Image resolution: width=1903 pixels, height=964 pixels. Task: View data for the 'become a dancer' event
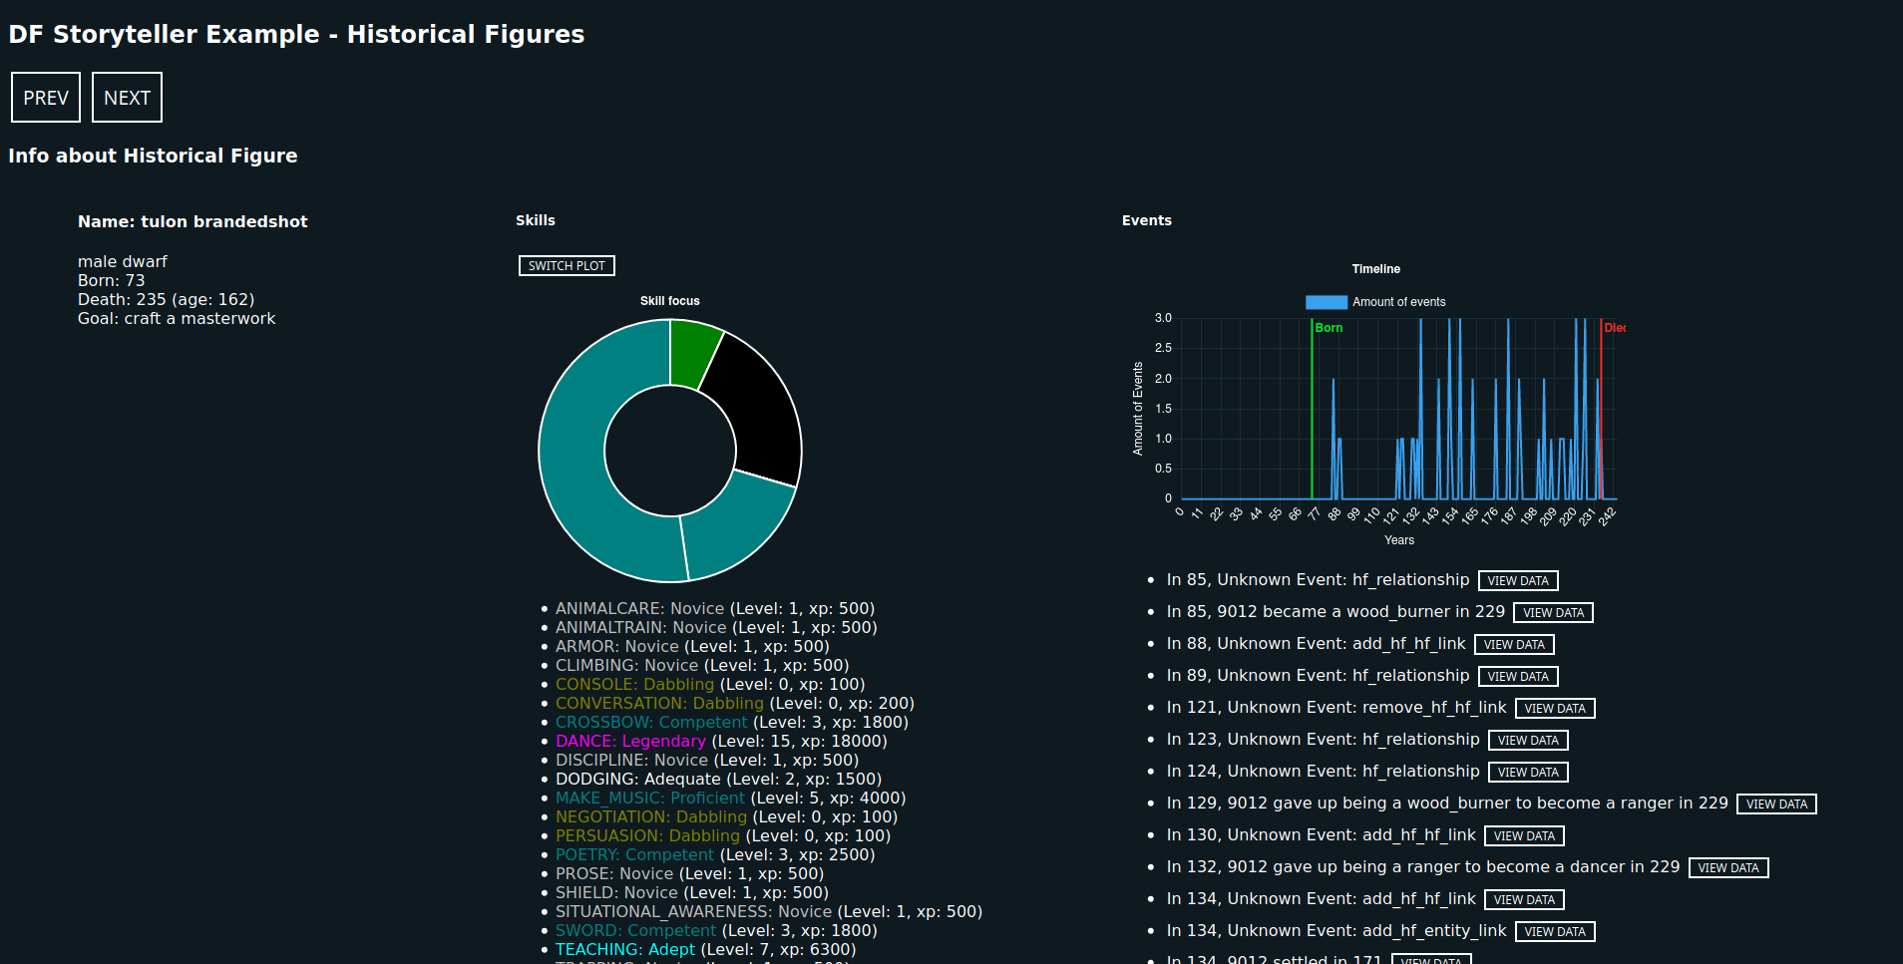[1728, 868]
